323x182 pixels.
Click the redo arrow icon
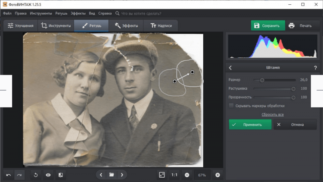[19, 175]
